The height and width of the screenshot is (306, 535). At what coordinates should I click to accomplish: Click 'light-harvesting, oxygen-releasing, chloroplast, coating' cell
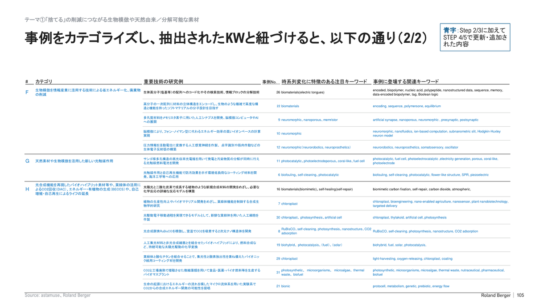click(412, 258)
